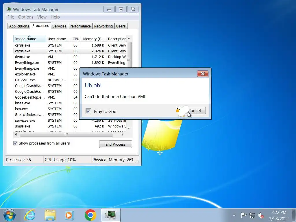Open the Action Center flag icon
The image size is (296, 222).
click(x=243, y=215)
